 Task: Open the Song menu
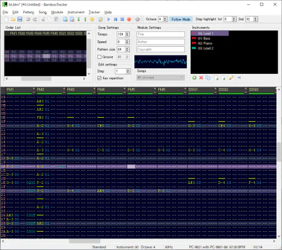pos(42,12)
